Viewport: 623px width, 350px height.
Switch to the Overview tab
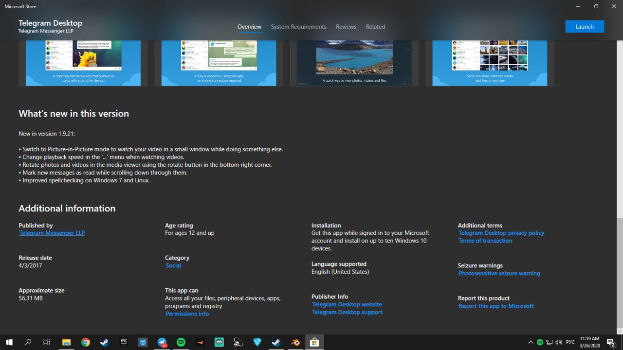click(249, 27)
